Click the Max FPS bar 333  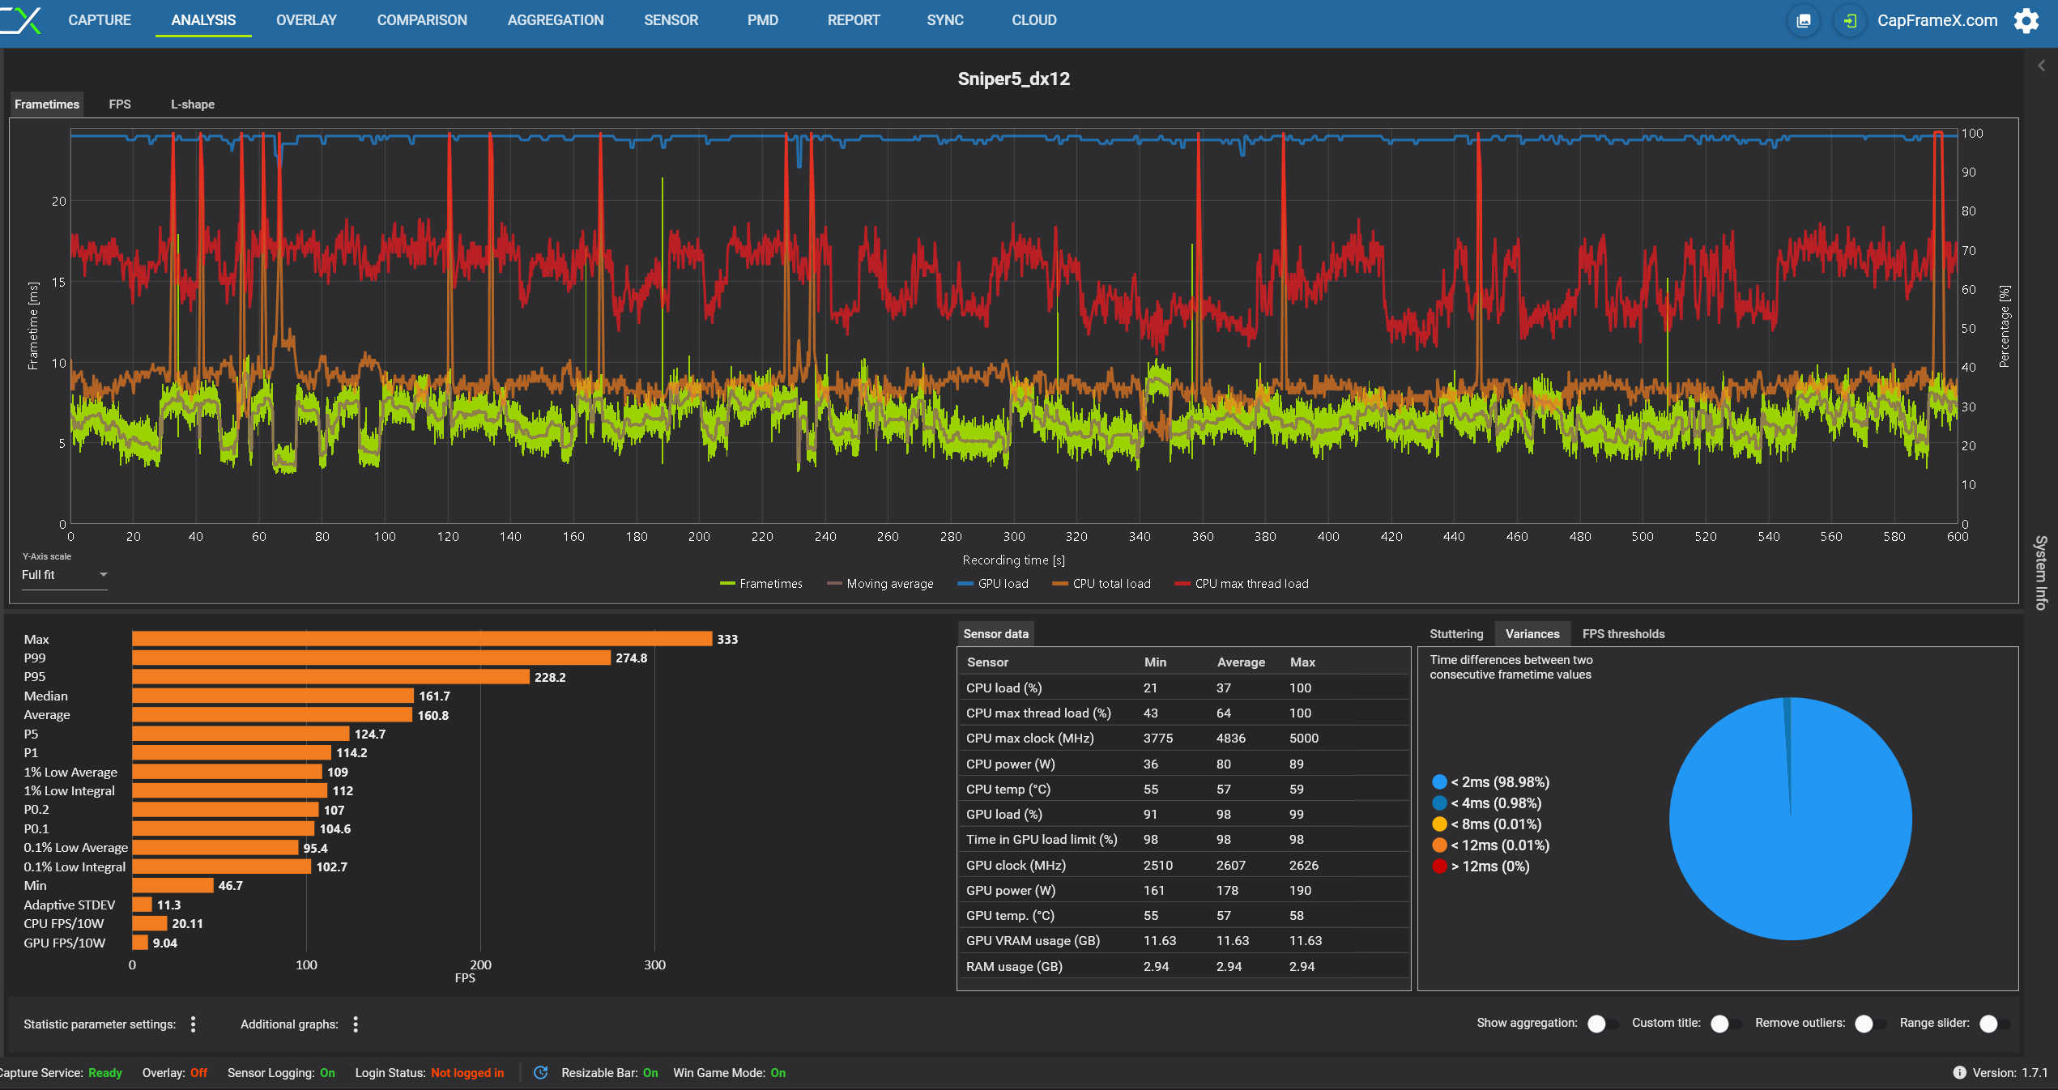pos(421,639)
